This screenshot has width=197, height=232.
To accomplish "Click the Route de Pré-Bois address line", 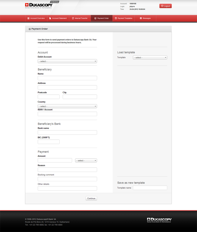I will [x=47, y=222].
